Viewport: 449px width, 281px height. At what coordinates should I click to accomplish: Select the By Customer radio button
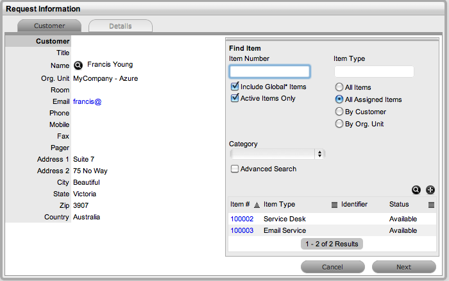(x=339, y=112)
